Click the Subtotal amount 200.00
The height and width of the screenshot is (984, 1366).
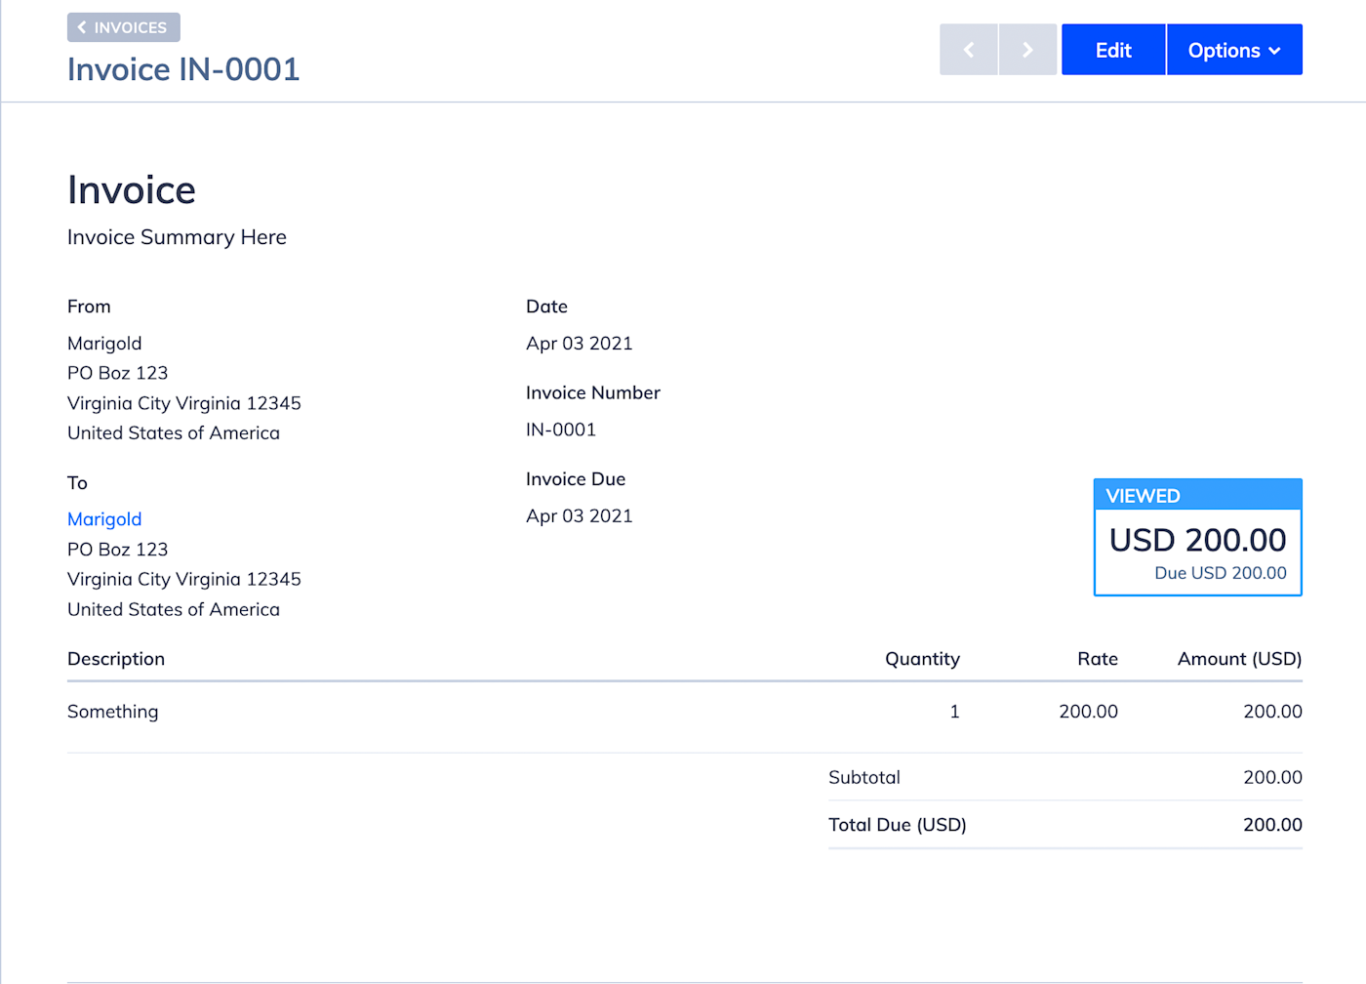click(x=1272, y=778)
